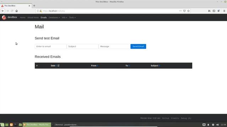This screenshot has width=227, height=127.
Task: Click the taskbar clock
Action: click(223, 125)
